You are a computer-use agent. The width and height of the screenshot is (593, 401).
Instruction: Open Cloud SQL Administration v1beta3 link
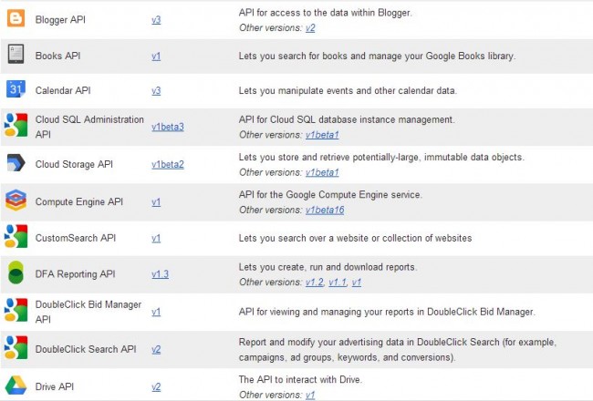point(168,127)
